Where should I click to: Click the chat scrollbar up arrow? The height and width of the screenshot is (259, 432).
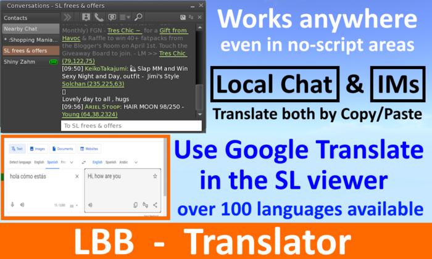pos(200,28)
